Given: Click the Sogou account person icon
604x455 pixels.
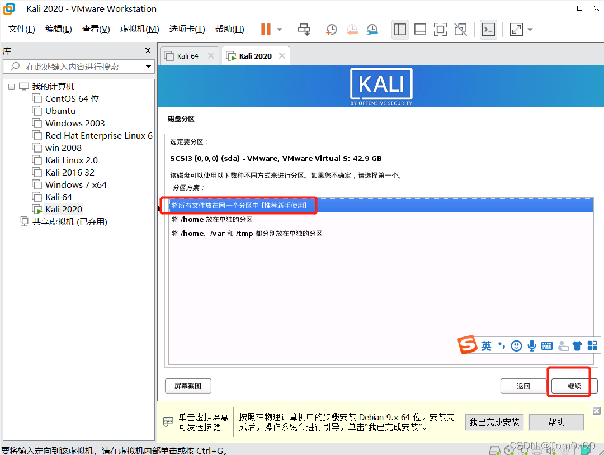Looking at the screenshot, I should 563,346.
